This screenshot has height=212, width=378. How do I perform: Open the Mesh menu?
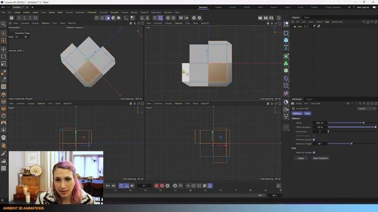point(60,12)
